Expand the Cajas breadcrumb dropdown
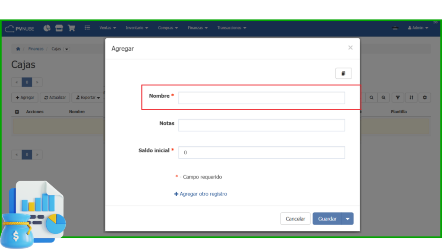 point(66,49)
